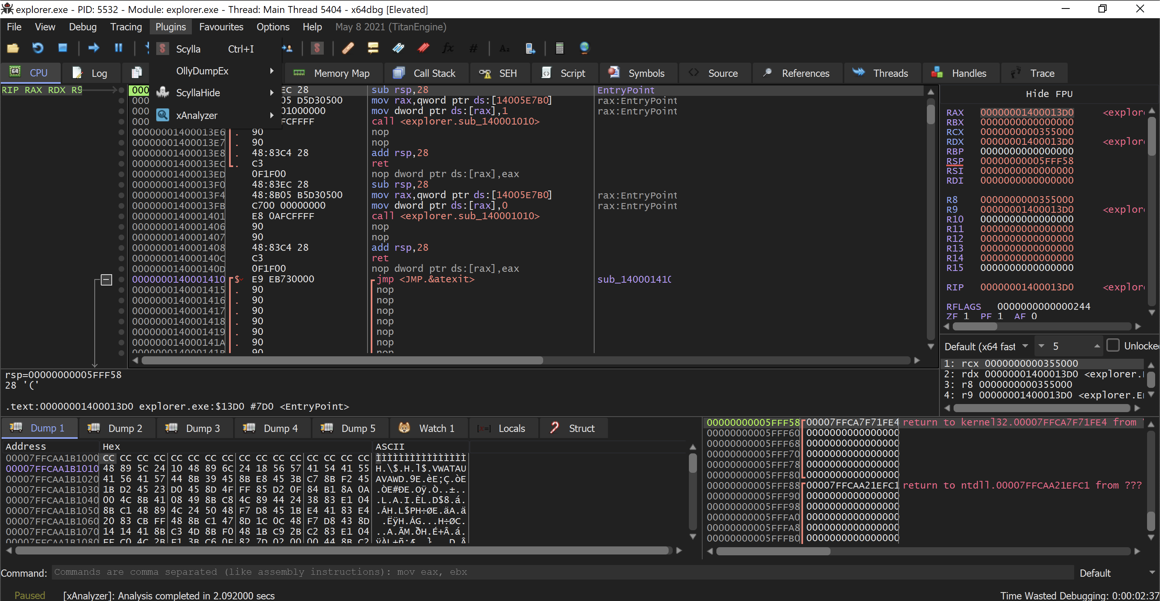The height and width of the screenshot is (601, 1160).
Task: Open the Default (x64 fast) calling convention dropdown
Action: pyautogui.click(x=986, y=346)
